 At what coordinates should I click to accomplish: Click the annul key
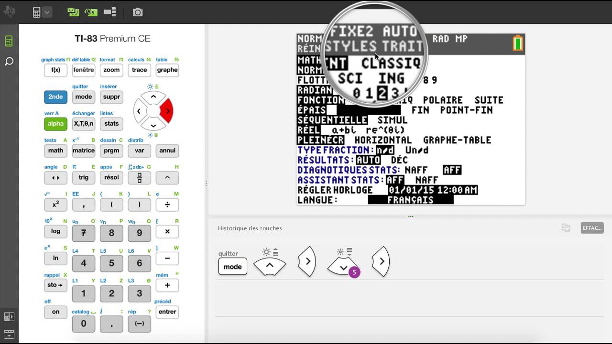tap(167, 150)
